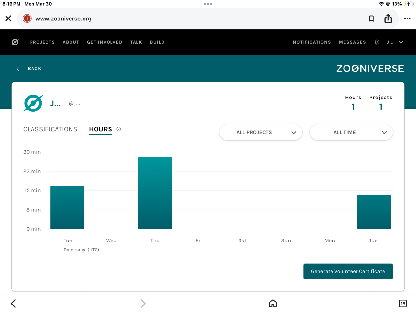This screenshot has height=312, width=416.
Task: Open the Get Involved menu item
Action: point(105,42)
